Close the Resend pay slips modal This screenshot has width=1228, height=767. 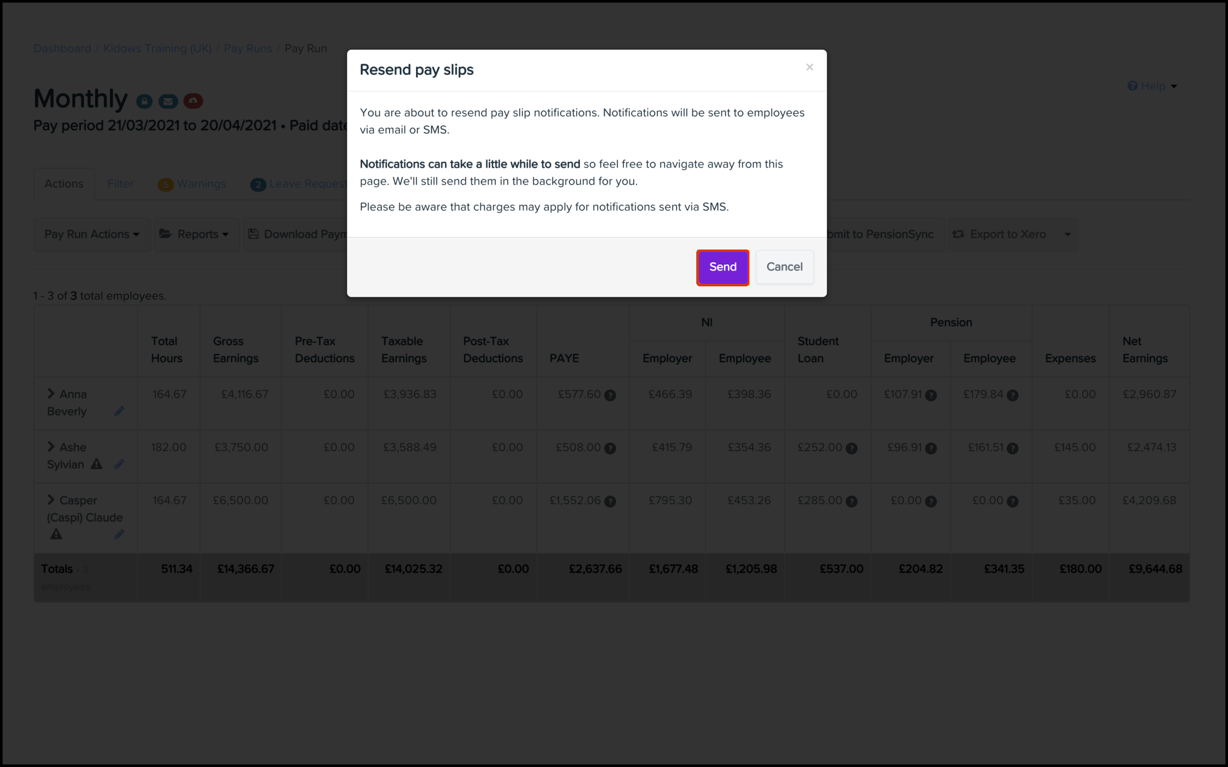click(x=809, y=68)
